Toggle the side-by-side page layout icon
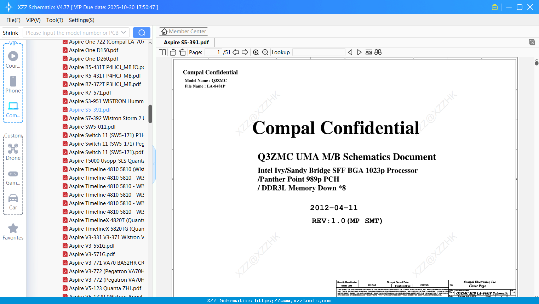Viewport: 539px width, 304px height. (x=162, y=52)
